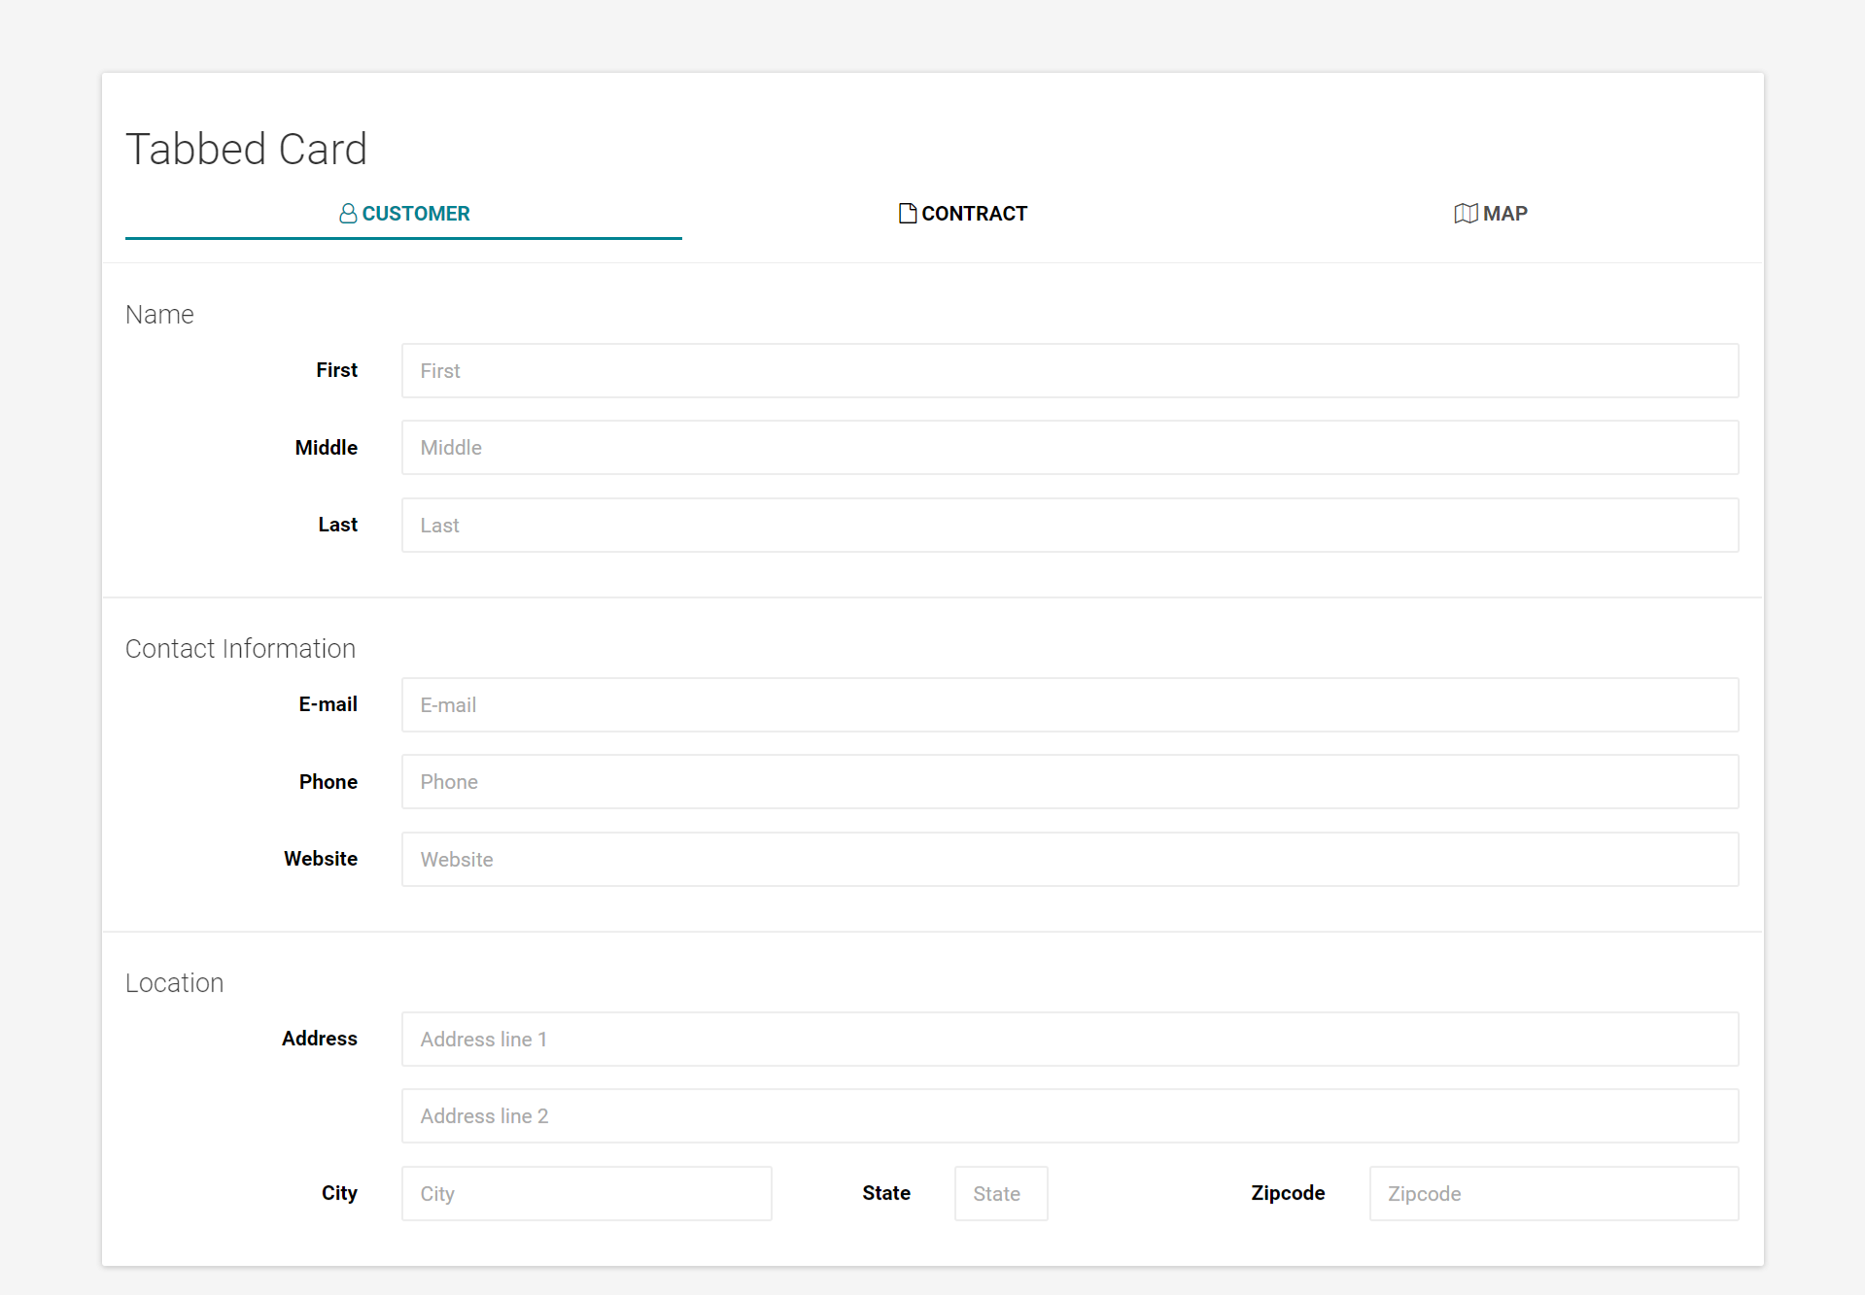Select the Last name text box
Image resolution: width=1865 pixels, height=1295 pixels.
[x=1069, y=526]
